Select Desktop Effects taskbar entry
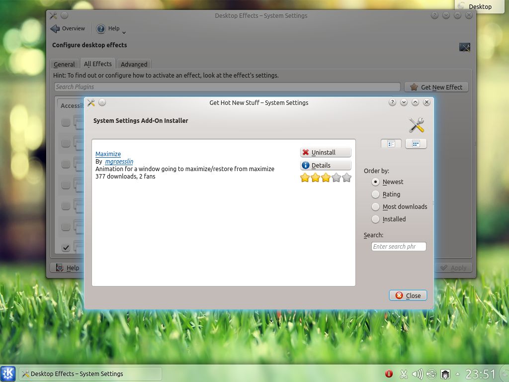This screenshot has height=382, width=509. pos(90,374)
